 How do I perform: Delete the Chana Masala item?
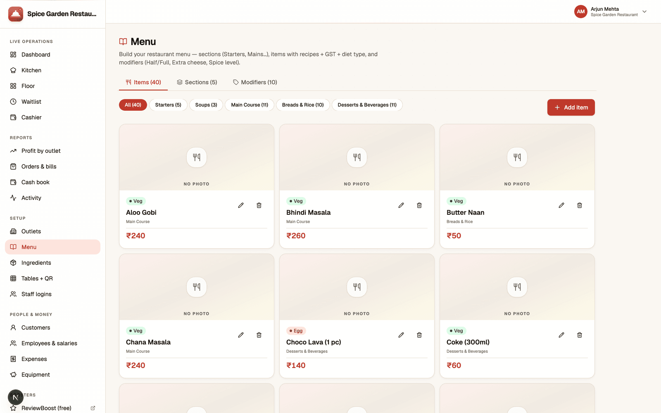(259, 335)
